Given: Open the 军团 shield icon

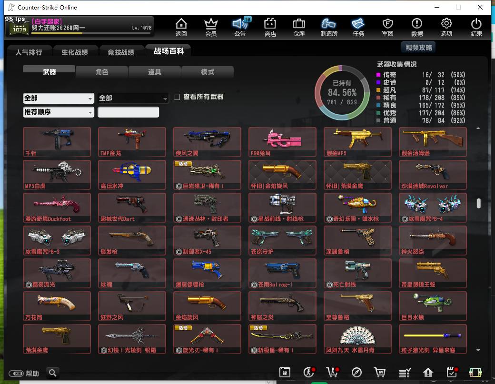Looking at the screenshot, I should click(x=387, y=27).
